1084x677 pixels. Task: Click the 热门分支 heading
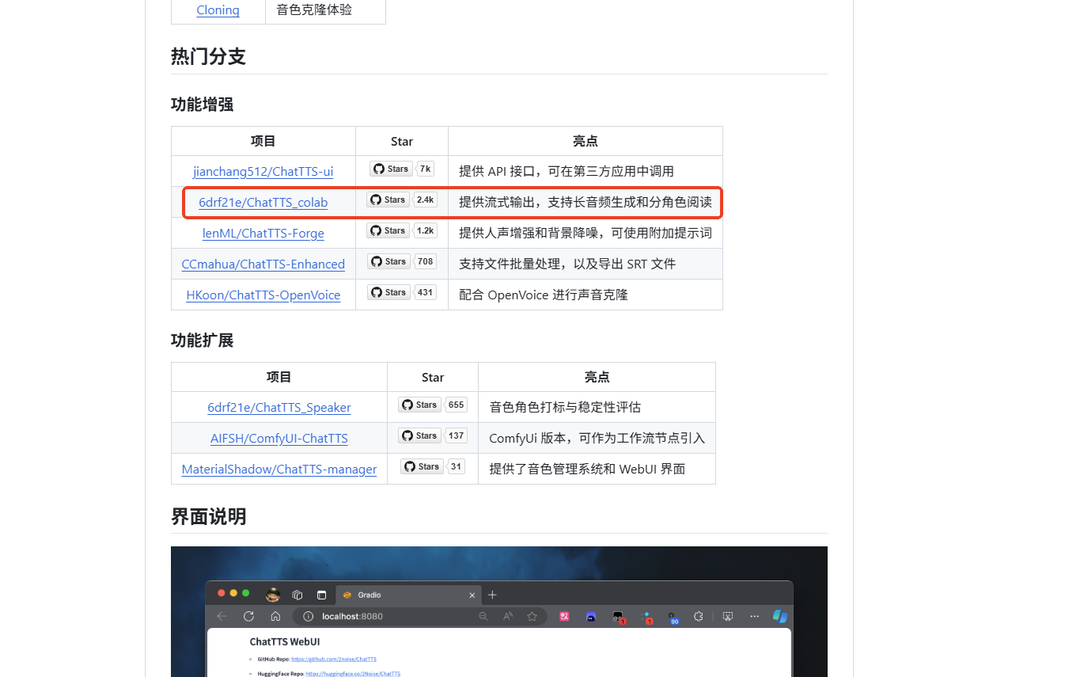(208, 56)
